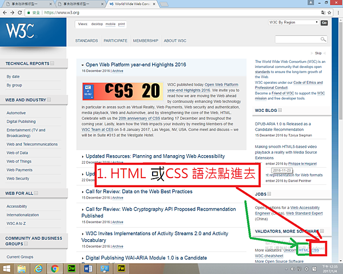The height and width of the screenshot is (274, 343).
Task: Click the volume icon in system tray
Action: (x=293, y=269)
